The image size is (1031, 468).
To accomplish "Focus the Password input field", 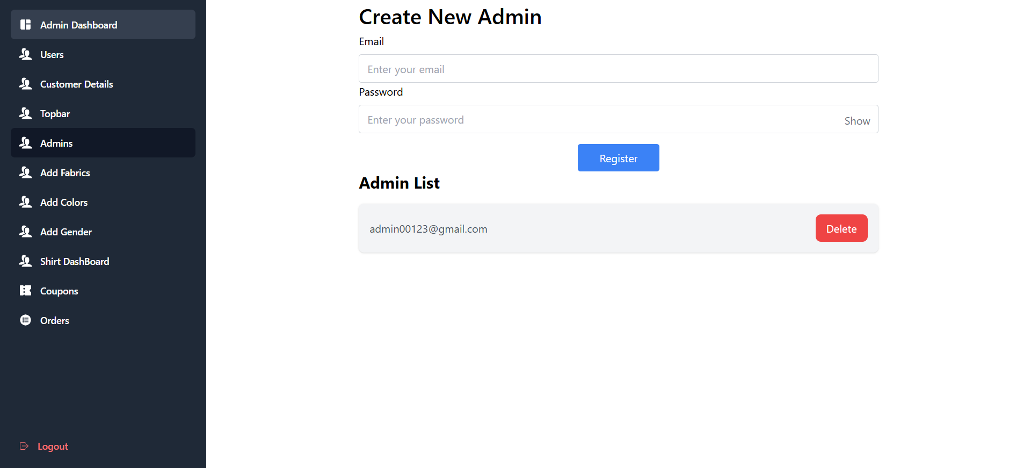I will click(596, 119).
